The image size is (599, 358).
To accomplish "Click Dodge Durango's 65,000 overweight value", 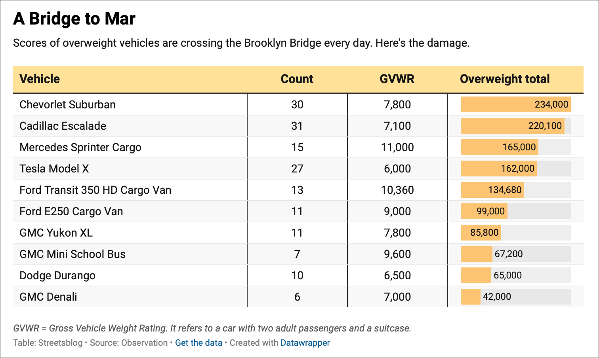I will tap(507, 275).
